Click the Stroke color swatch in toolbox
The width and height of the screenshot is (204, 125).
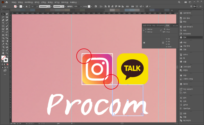click(6, 60)
